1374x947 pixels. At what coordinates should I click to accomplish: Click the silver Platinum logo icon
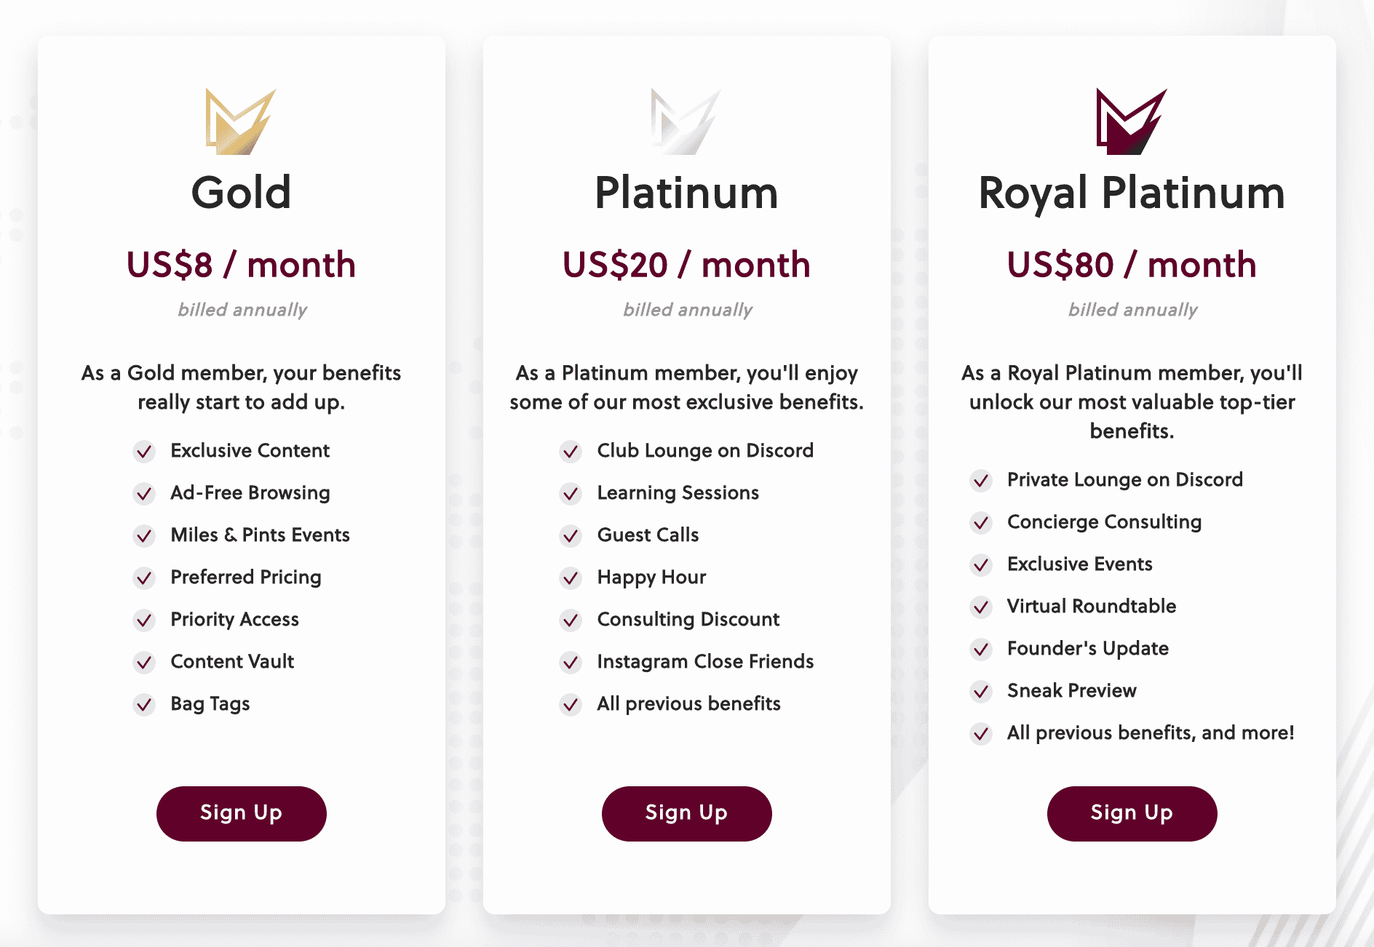[x=686, y=121]
